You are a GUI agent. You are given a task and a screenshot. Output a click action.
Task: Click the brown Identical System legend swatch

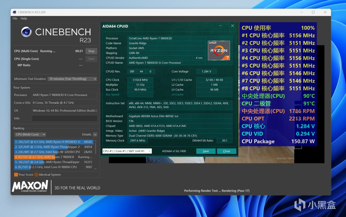coord(36,175)
